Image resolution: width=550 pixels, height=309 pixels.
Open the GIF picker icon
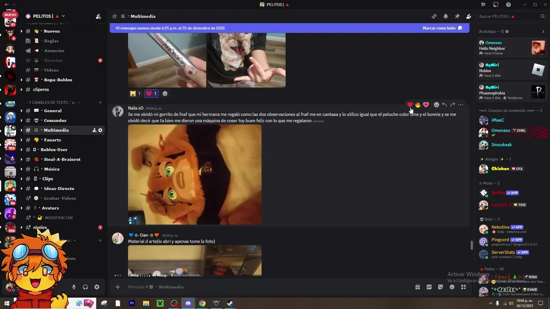click(x=429, y=287)
